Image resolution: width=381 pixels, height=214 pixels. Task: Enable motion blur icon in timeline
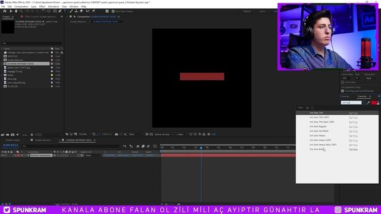[x=148, y=146]
